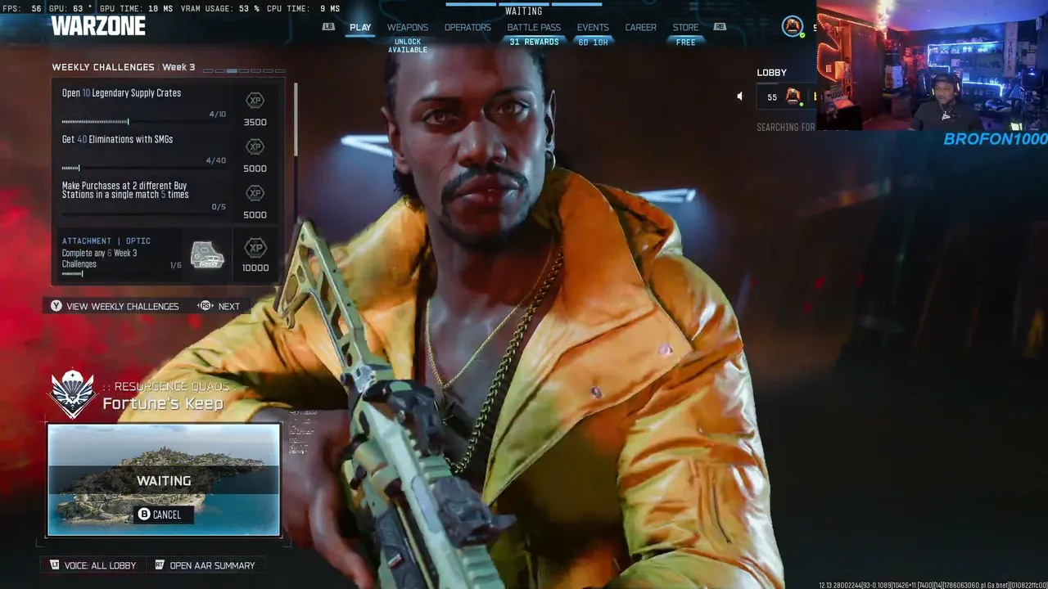Click the RS stick prompt icon
The height and width of the screenshot is (589, 1048).
point(206,306)
